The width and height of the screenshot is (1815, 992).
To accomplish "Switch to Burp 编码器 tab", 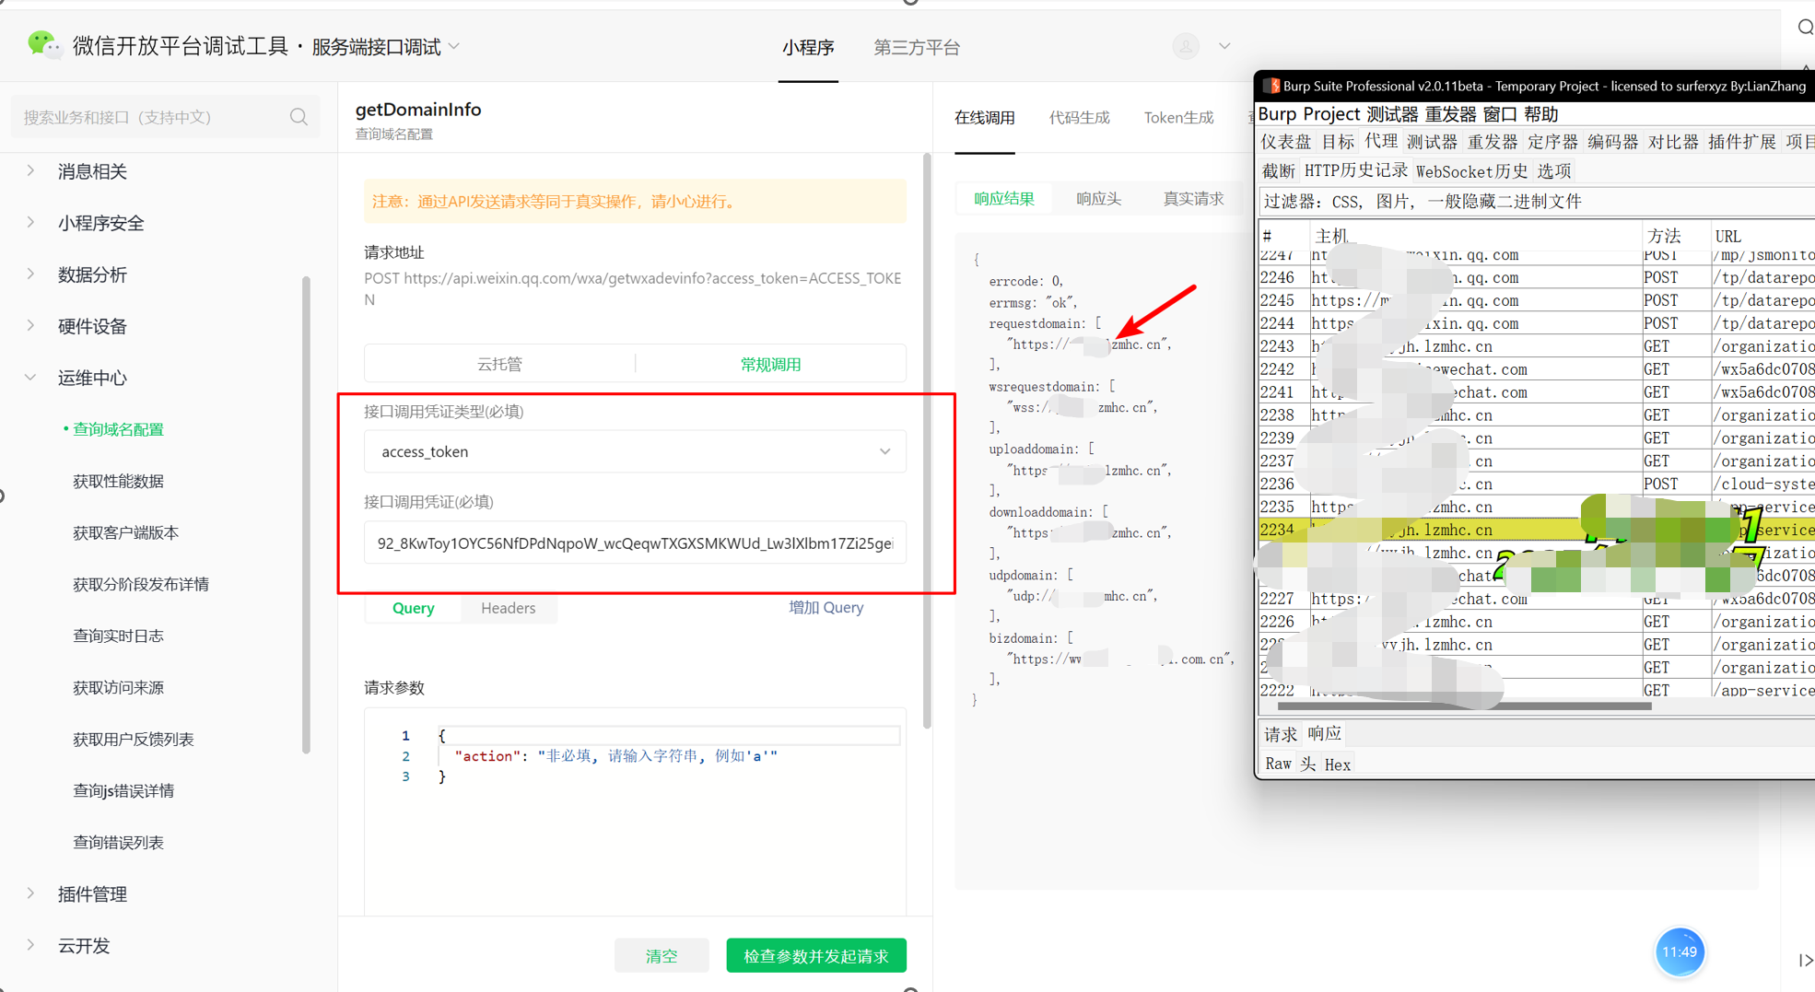I will click(x=1612, y=142).
